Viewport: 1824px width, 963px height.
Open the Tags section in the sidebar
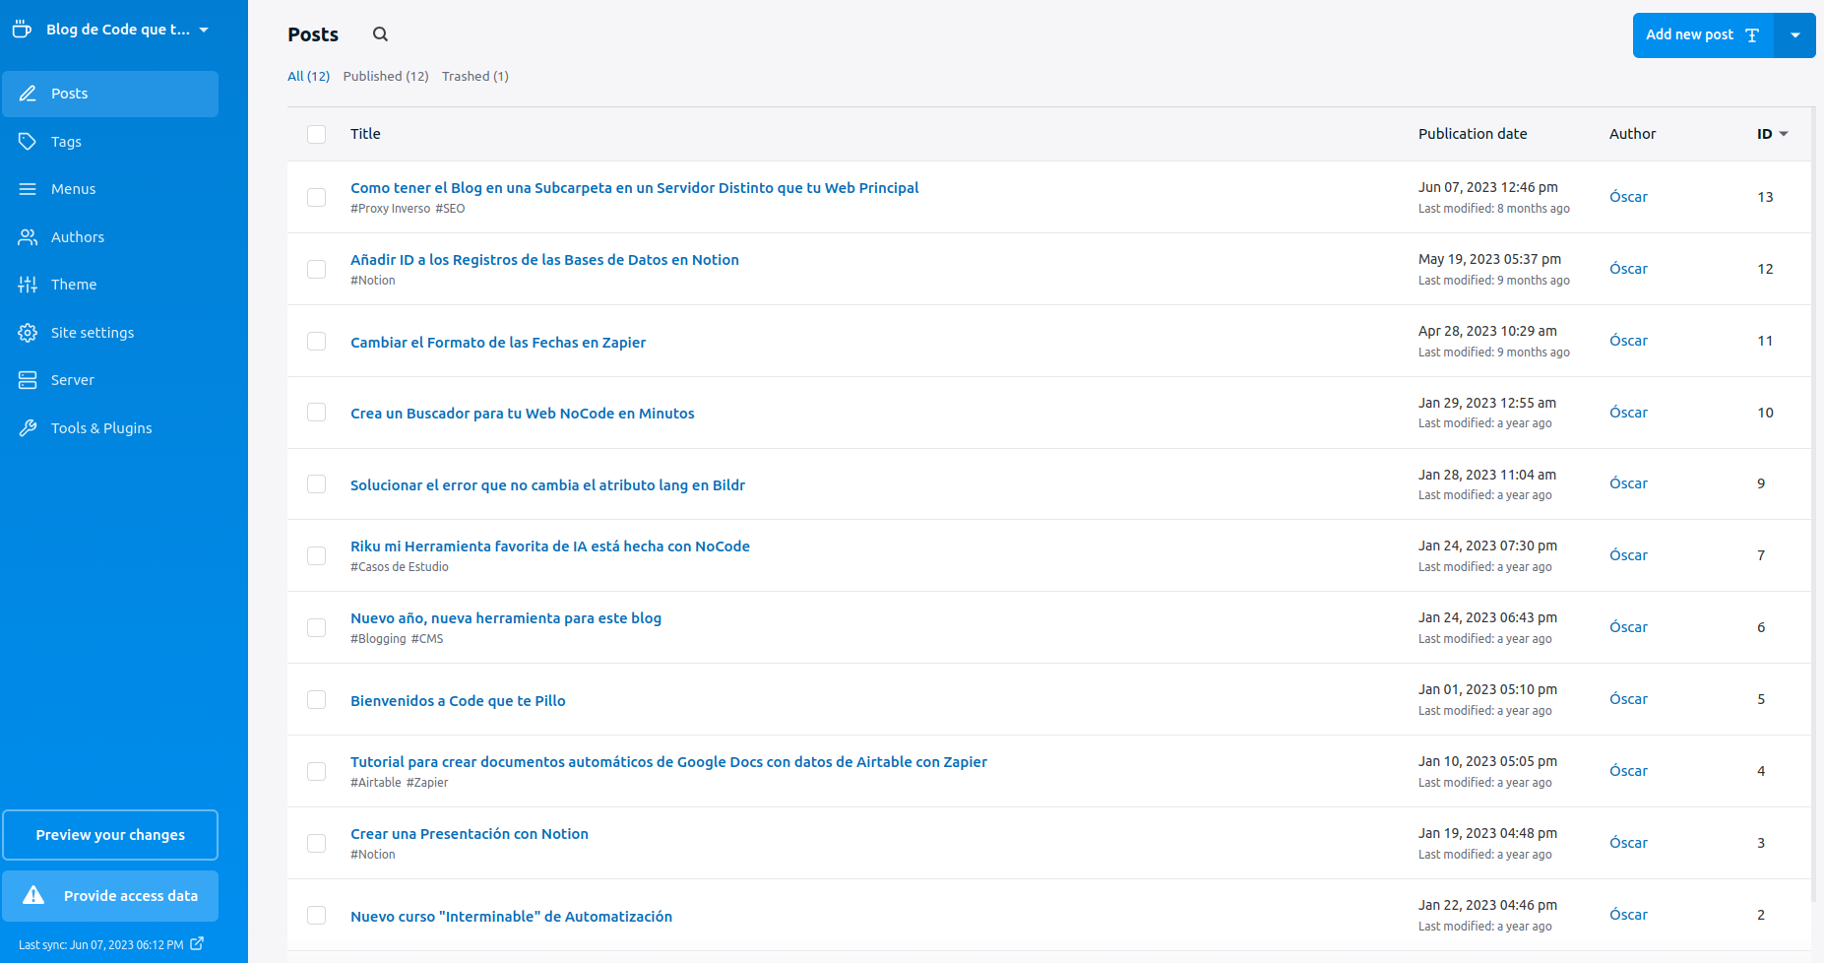67,141
